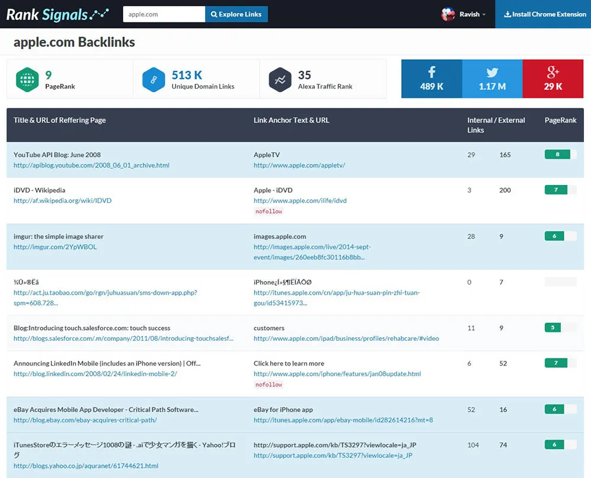The image size is (591, 478).
Task: Open the YouTube API Blog backlink URL
Action: 91,165
